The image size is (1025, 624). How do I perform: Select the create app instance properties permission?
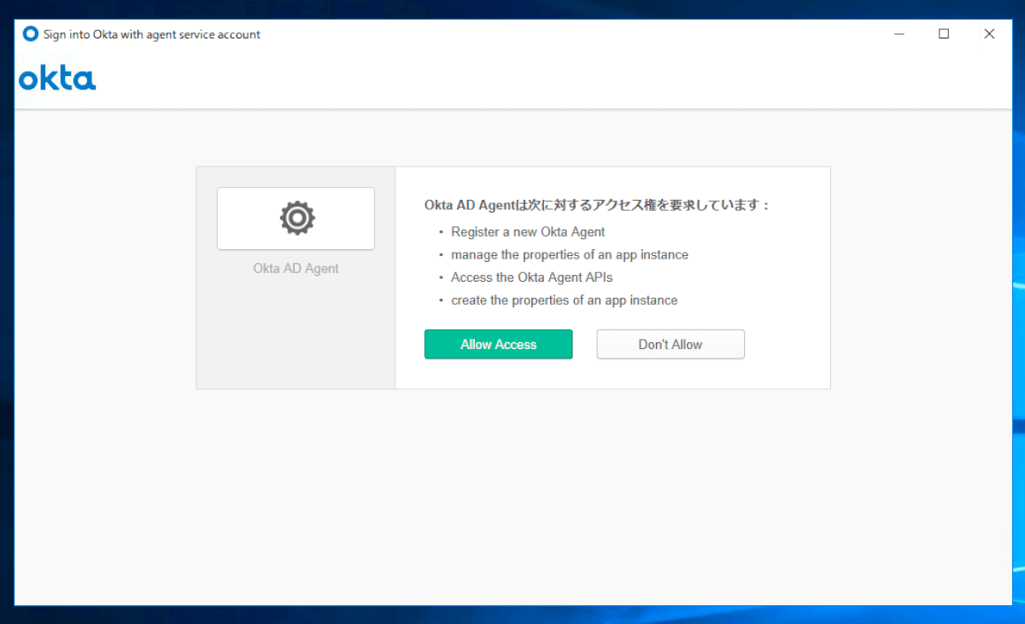click(x=564, y=300)
